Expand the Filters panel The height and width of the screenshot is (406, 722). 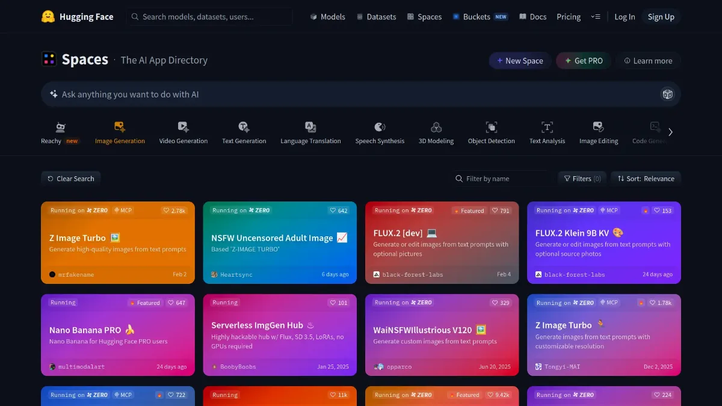(x=582, y=179)
